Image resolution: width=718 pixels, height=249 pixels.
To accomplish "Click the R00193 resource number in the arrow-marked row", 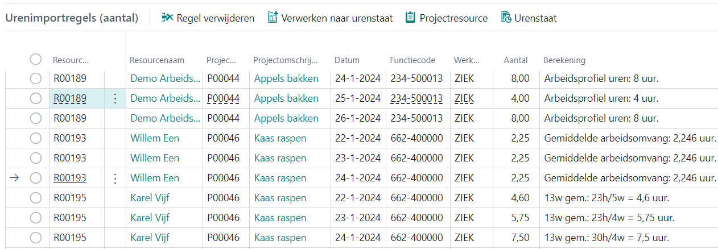I will (x=70, y=179).
